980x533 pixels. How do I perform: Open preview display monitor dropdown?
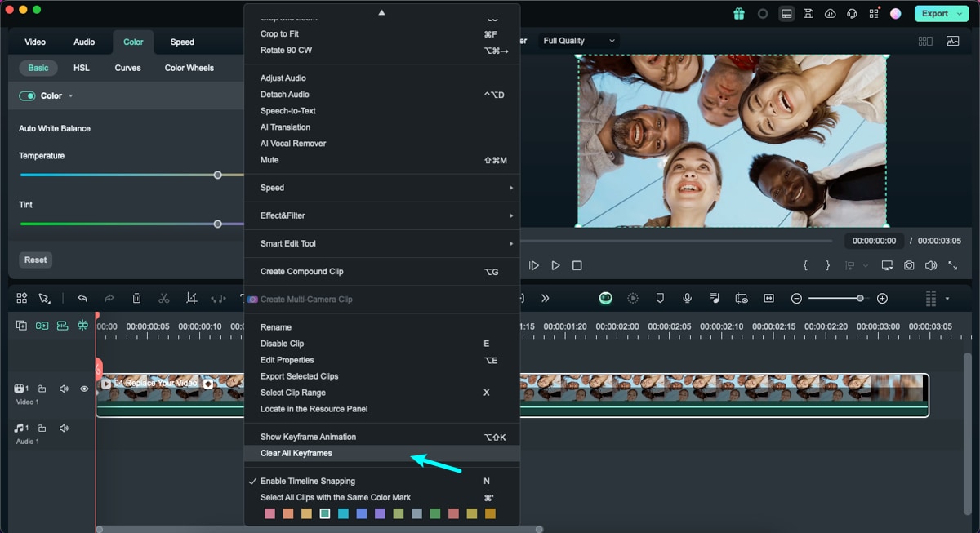(x=888, y=265)
